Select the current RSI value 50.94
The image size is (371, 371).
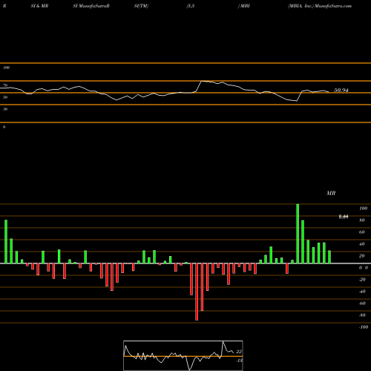[341, 91]
